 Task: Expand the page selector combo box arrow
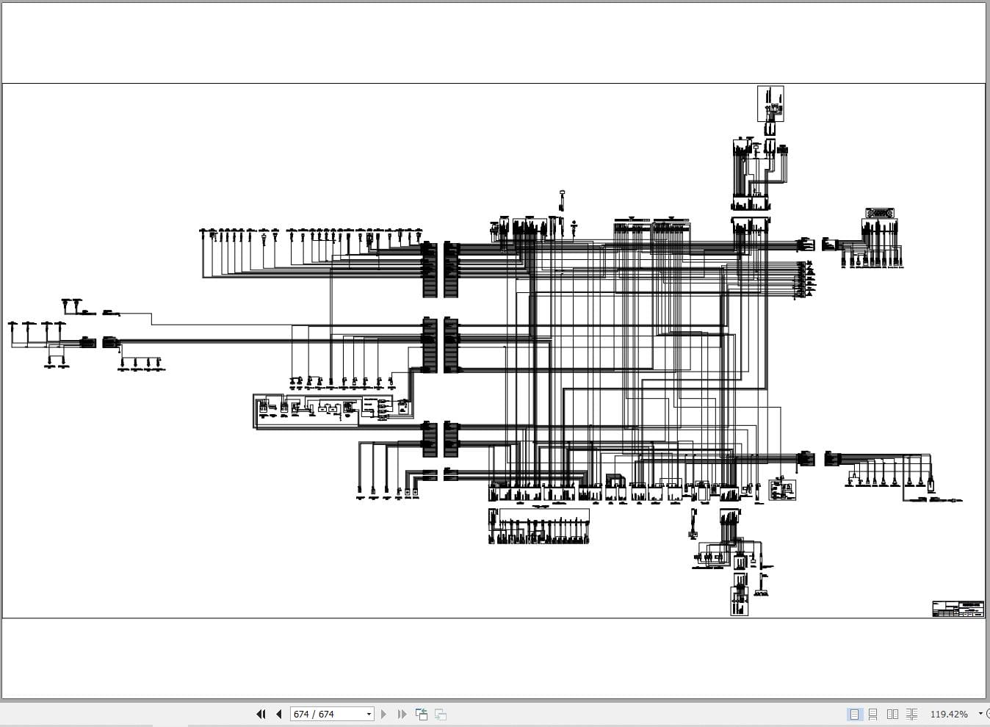click(x=368, y=714)
